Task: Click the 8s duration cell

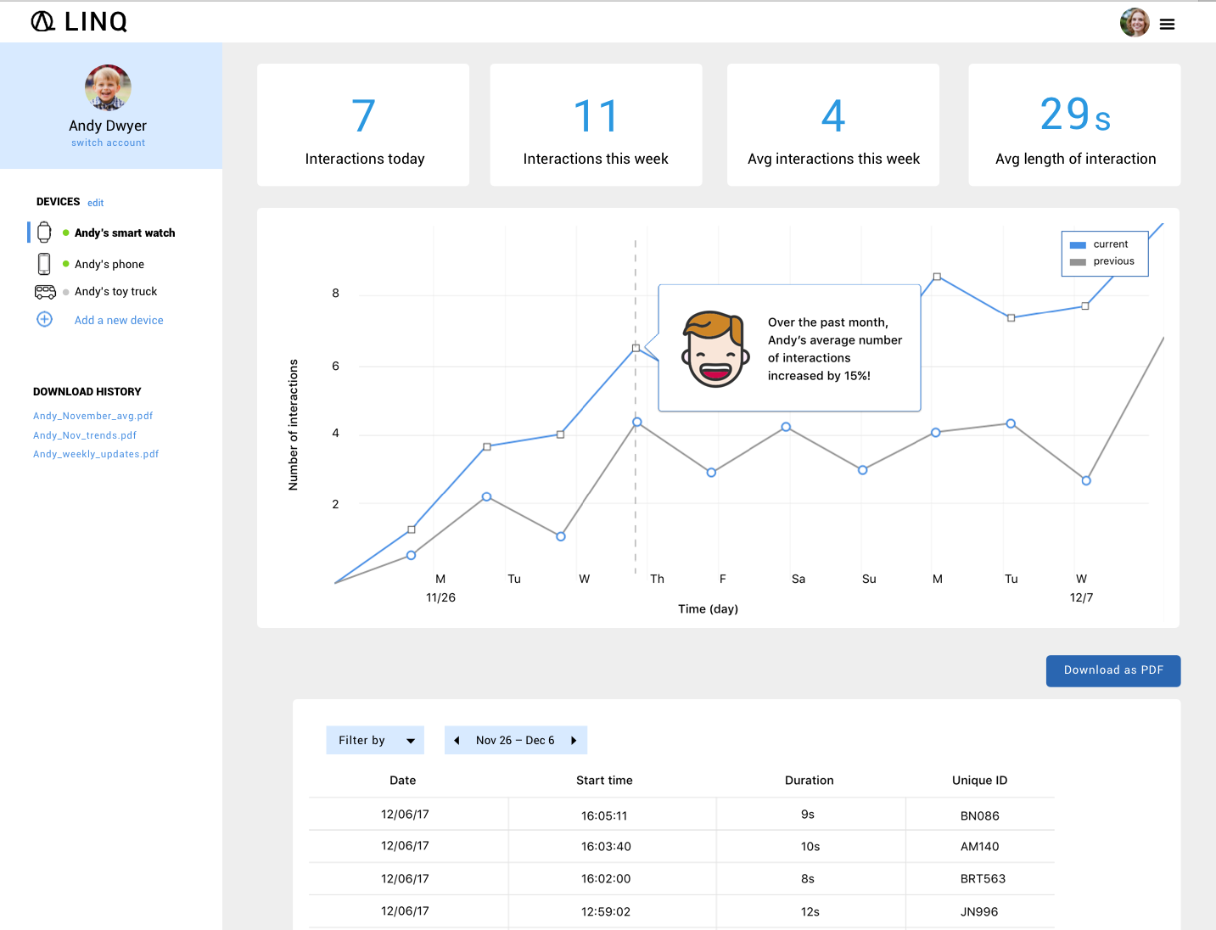Action: 808,879
